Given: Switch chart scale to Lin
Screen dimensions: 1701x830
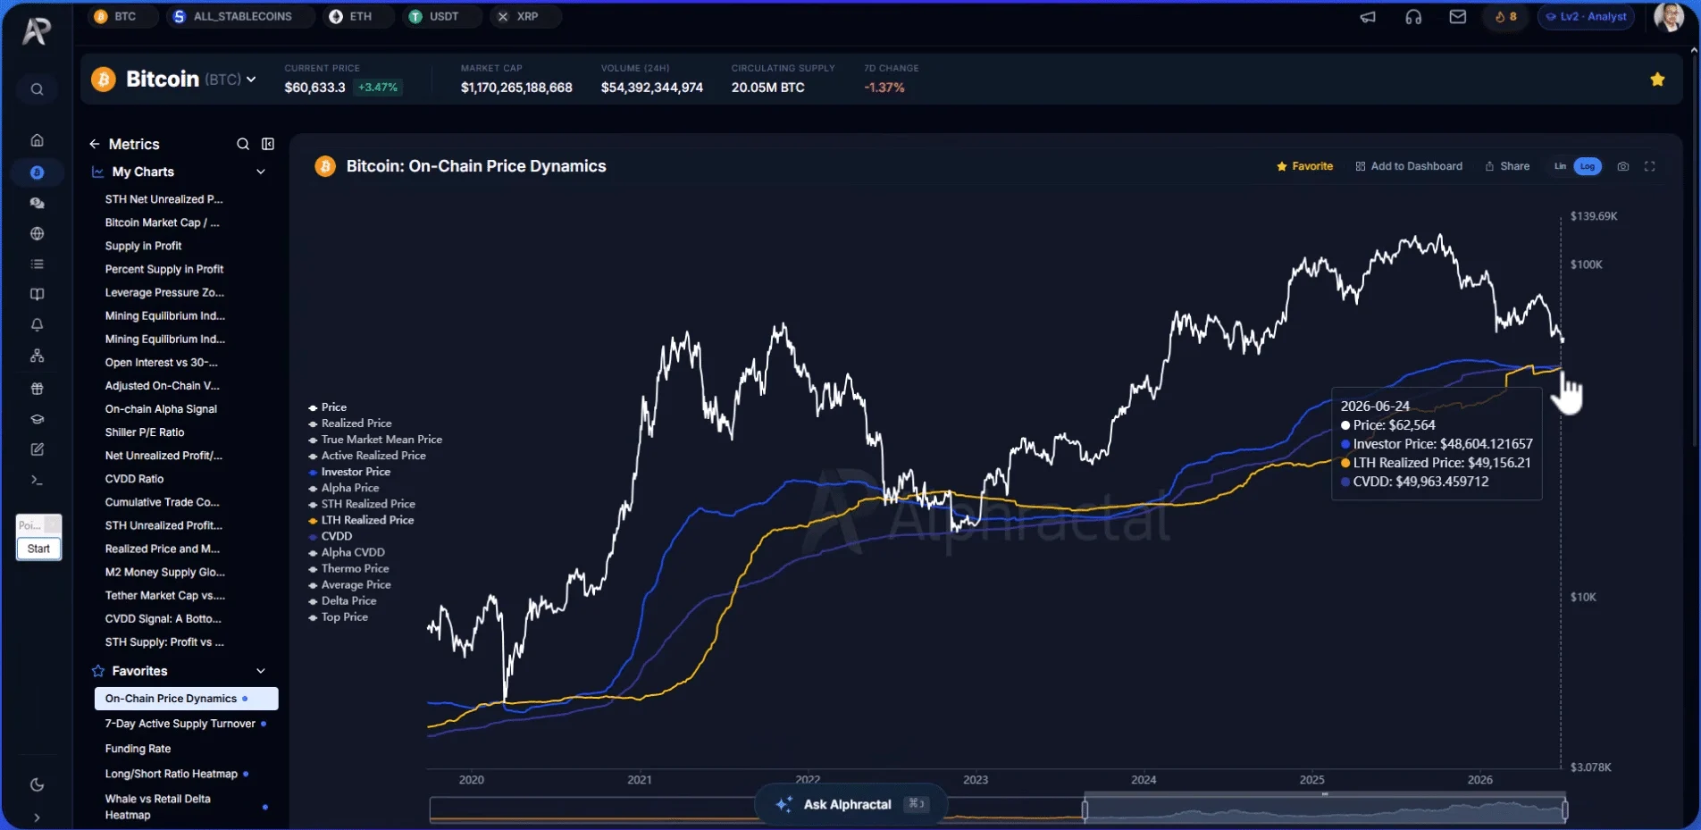Looking at the screenshot, I should point(1560,166).
